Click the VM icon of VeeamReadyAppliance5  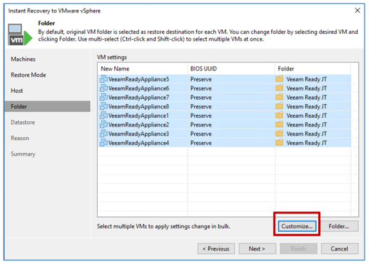(104, 79)
